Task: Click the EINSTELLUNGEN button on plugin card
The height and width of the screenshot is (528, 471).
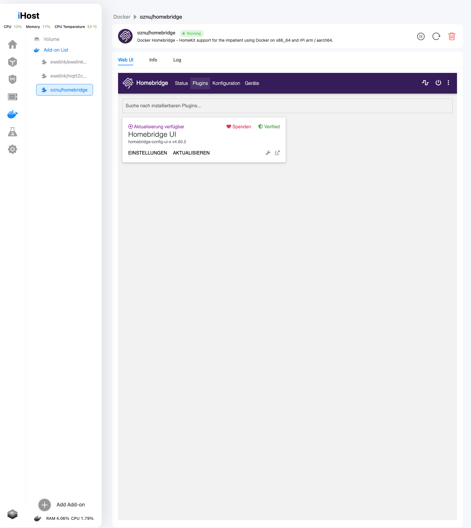Action: click(x=148, y=153)
